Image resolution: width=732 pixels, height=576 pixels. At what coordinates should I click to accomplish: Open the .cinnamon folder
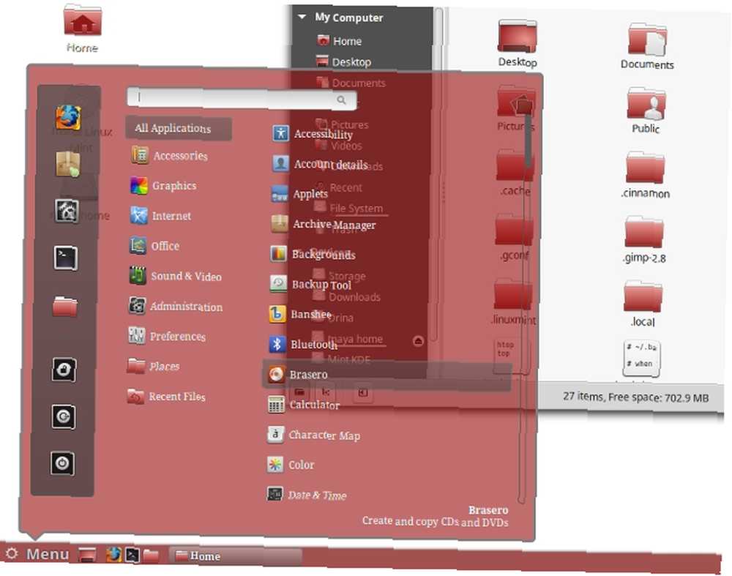pyautogui.click(x=645, y=176)
